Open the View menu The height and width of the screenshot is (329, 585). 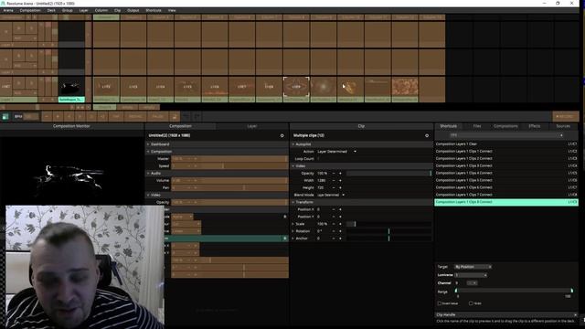(x=172, y=10)
